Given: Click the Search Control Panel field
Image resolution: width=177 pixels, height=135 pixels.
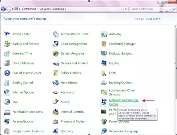Looking at the screenshot, I should (152, 9).
